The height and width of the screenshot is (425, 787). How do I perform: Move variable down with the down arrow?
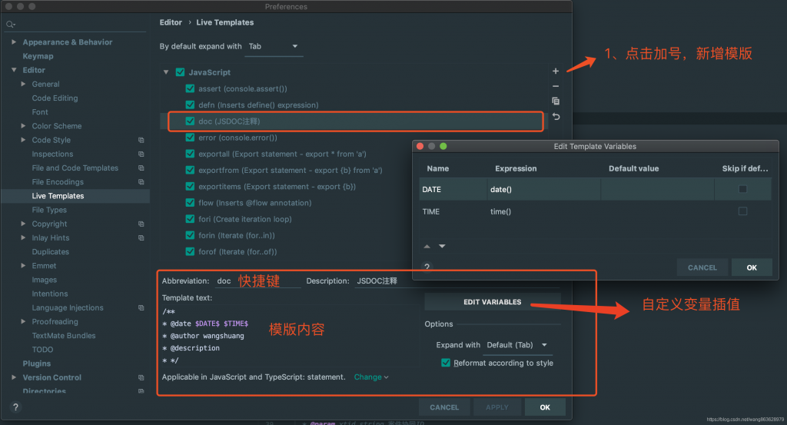[442, 246]
